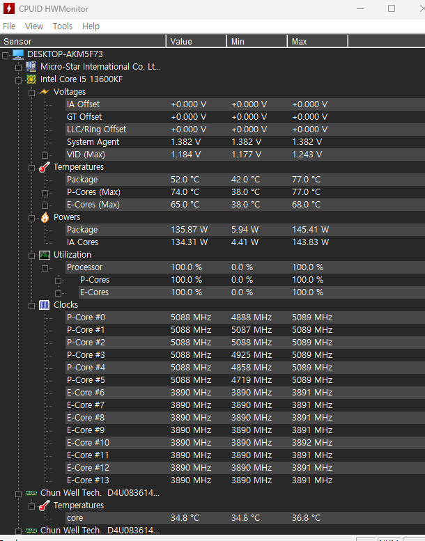The width and height of the screenshot is (425, 541).
Task: Click the Voltages lightning bolt icon
Action: (x=44, y=92)
